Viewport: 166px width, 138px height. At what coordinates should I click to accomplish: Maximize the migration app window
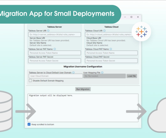click(131, 17)
